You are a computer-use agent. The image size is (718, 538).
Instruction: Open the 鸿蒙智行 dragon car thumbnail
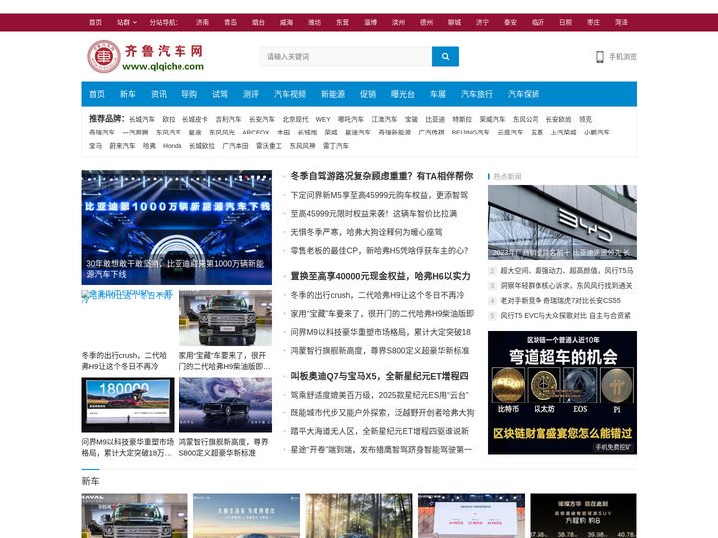tap(225, 404)
